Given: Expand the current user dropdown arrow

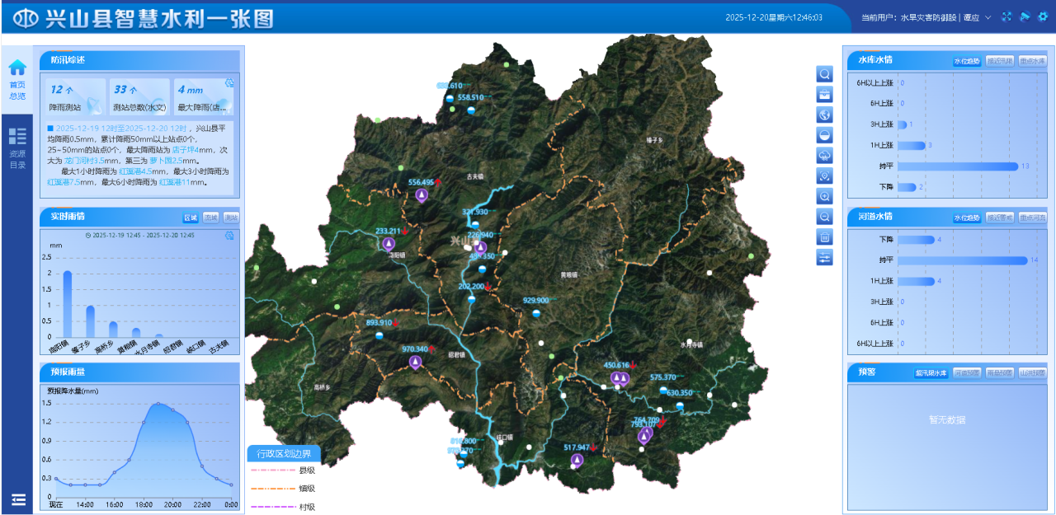Looking at the screenshot, I should (988, 17).
